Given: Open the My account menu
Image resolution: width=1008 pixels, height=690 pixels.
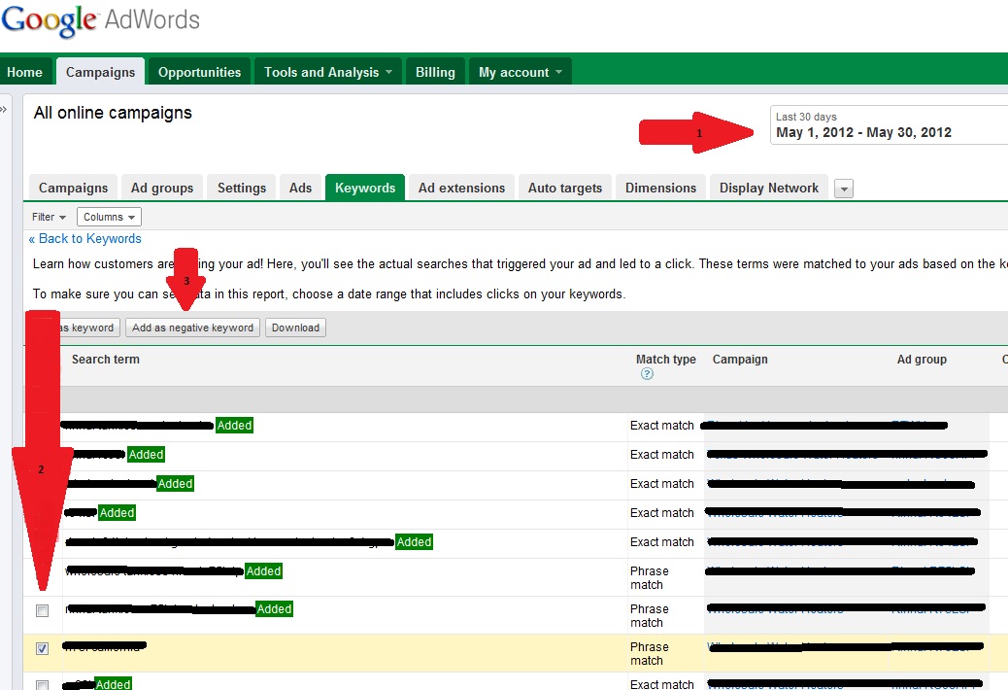Looking at the screenshot, I should (521, 72).
